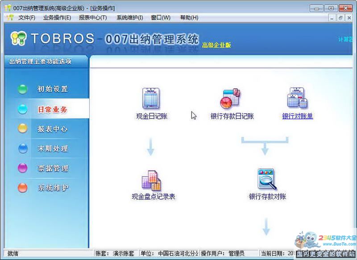Screen dimensions: 357x260
Task: Follow the underlined 银行对账单 link
Action: click(297, 116)
